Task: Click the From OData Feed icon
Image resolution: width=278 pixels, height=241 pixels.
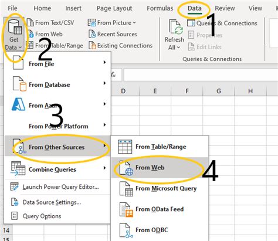Action: pyautogui.click(x=126, y=209)
